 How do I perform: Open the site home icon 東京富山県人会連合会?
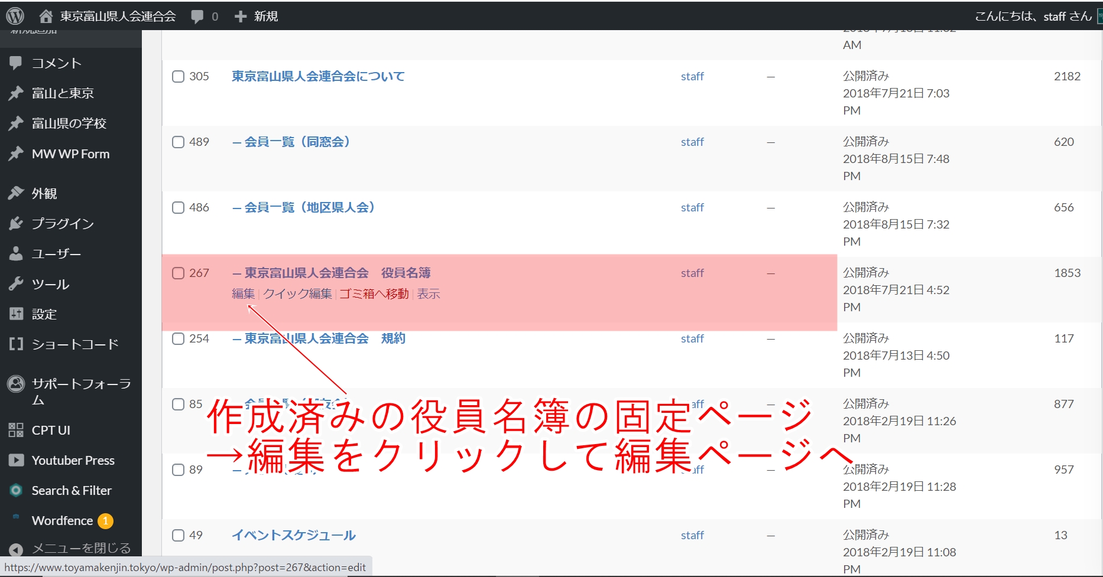click(x=46, y=16)
